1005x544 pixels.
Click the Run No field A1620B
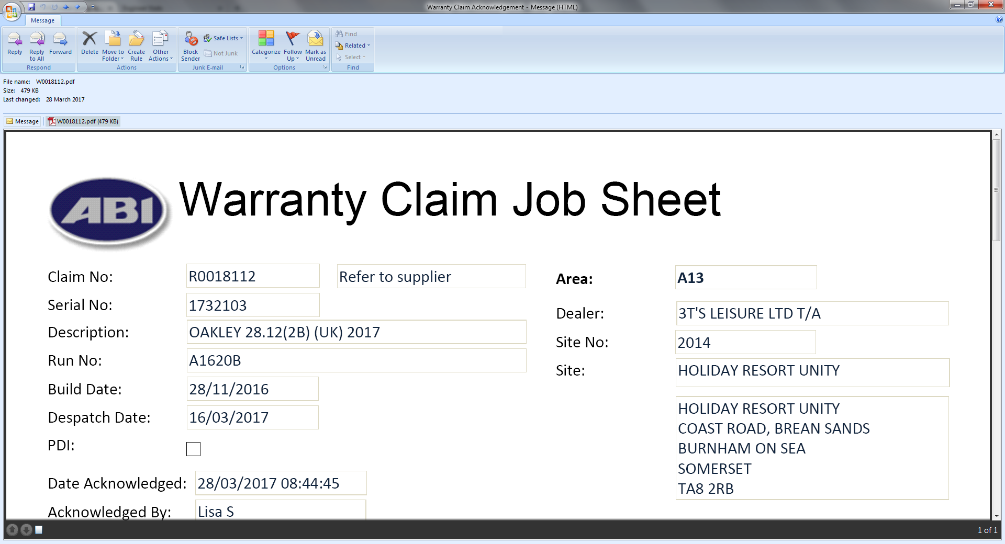(356, 360)
